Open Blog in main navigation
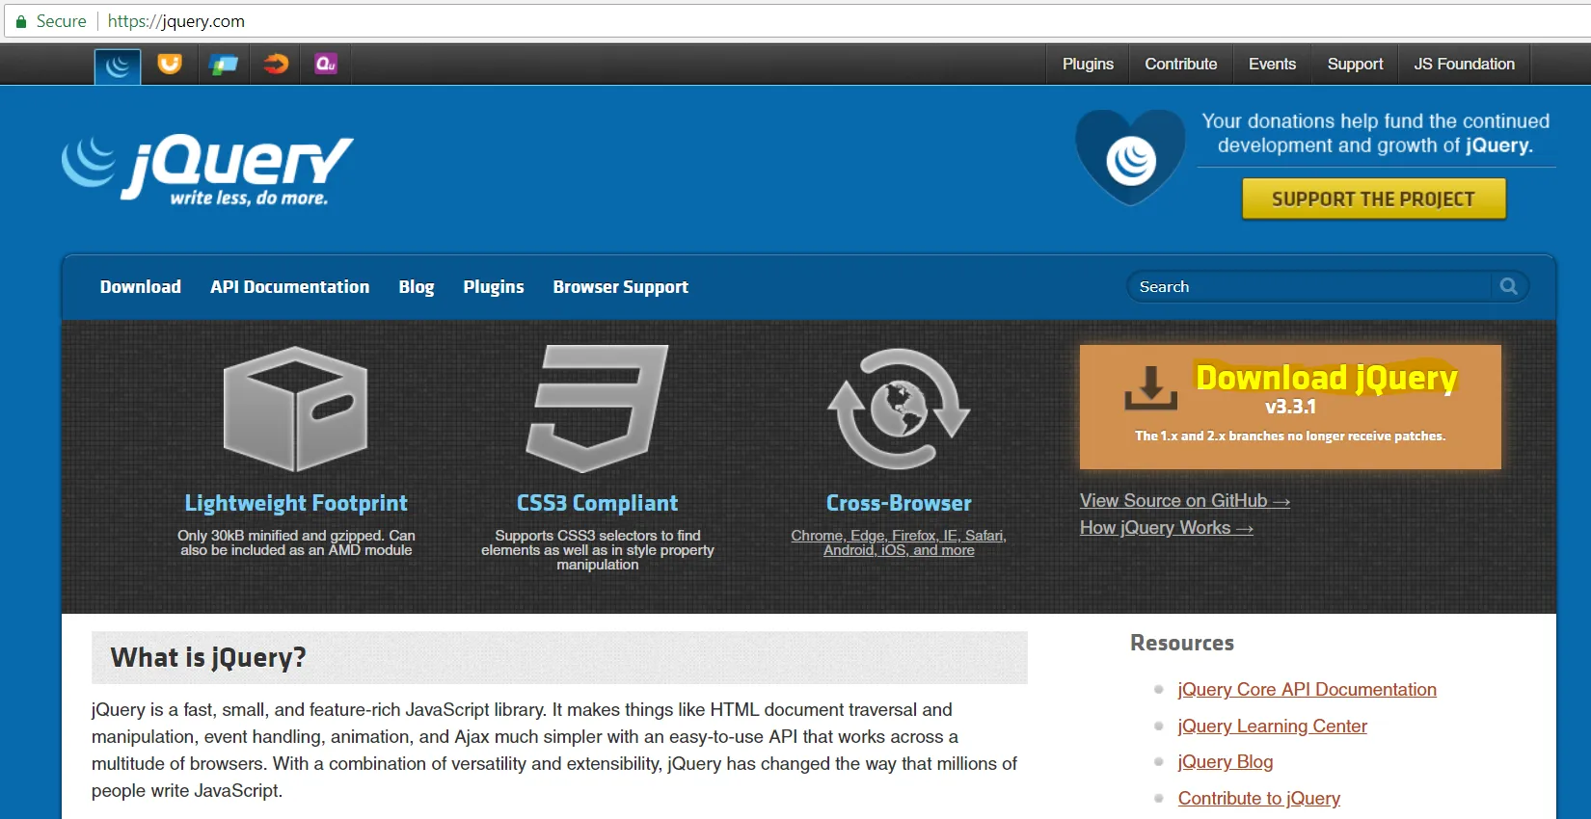 click(417, 287)
